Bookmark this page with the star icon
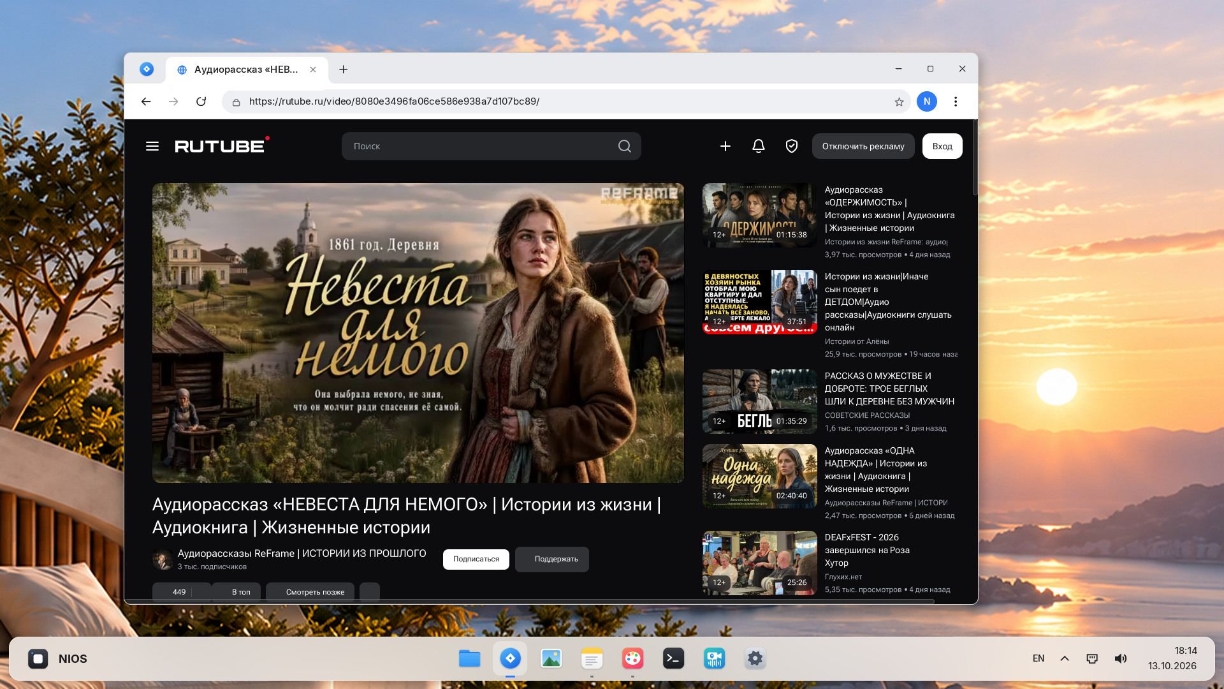This screenshot has height=689, width=1224. click(899, 102)
